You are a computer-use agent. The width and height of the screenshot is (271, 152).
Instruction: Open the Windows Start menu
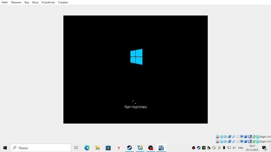pos(5,148)
